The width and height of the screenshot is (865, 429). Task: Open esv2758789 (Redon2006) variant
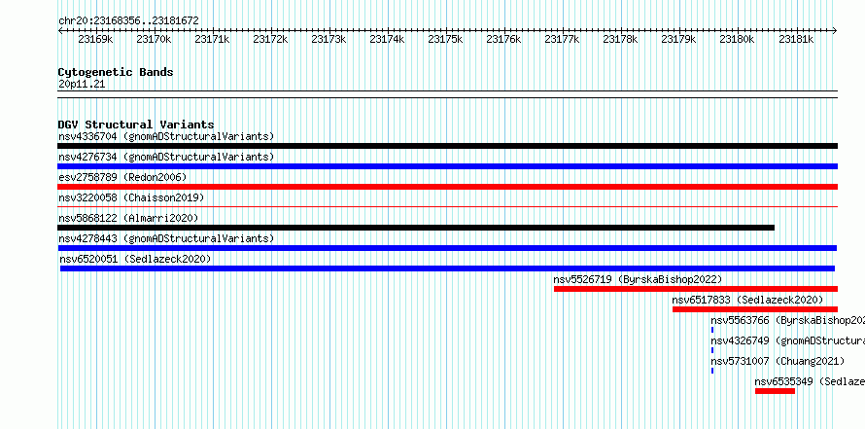coord(123,177)
